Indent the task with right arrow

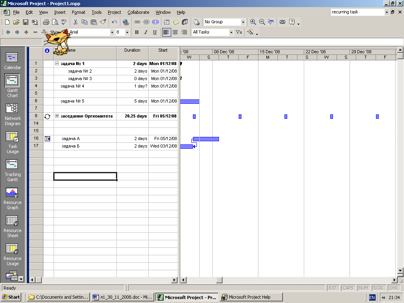[x=17, y=32]
